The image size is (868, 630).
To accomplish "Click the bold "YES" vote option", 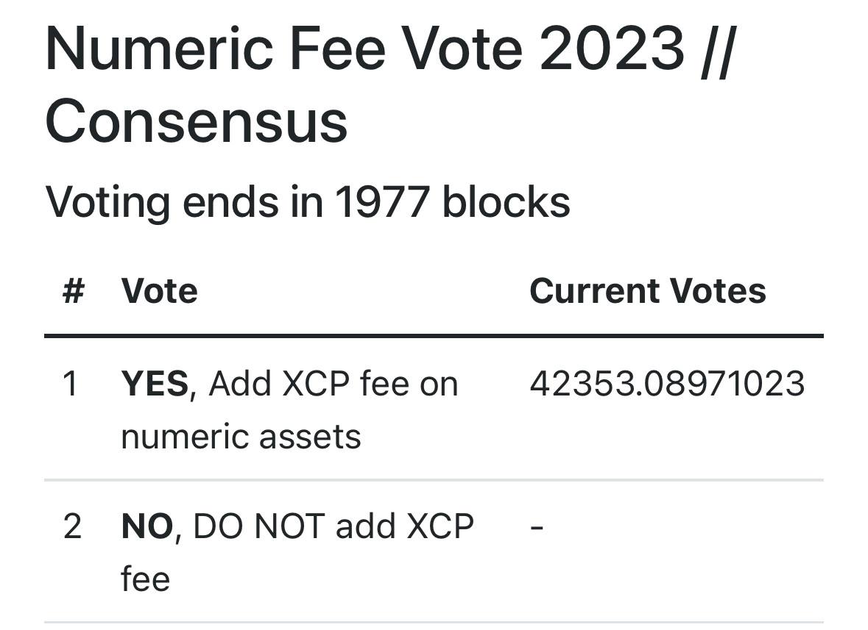I will pos(155,384).
